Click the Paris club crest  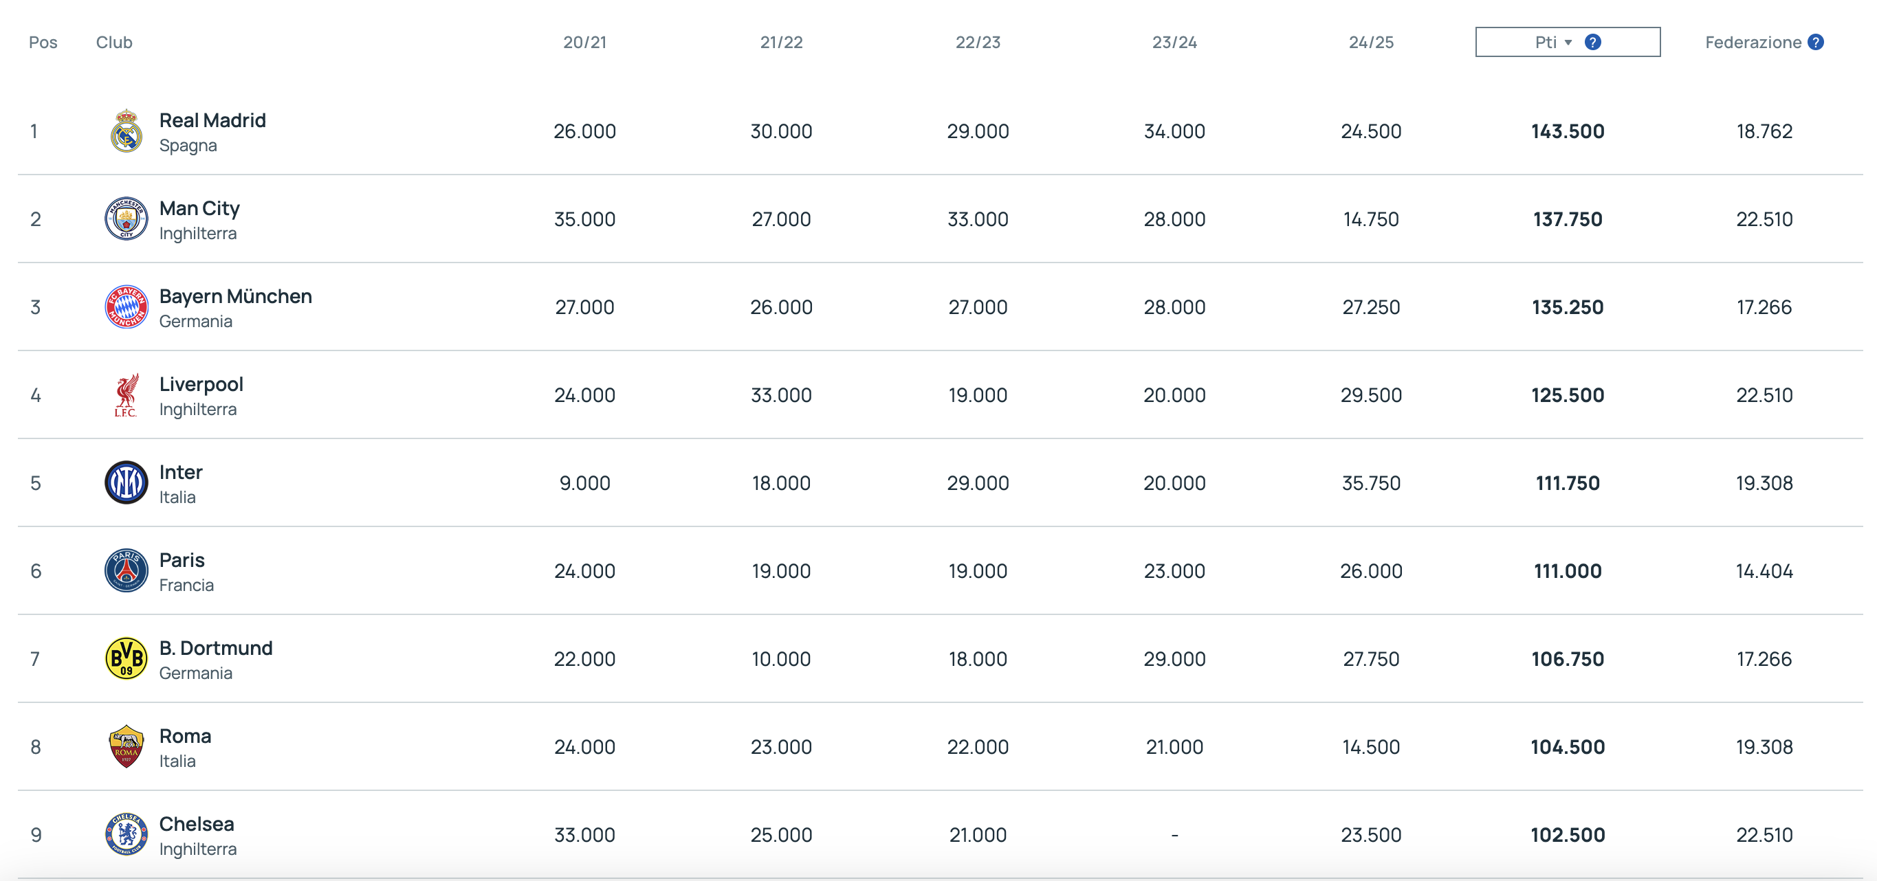click(126, 571)
